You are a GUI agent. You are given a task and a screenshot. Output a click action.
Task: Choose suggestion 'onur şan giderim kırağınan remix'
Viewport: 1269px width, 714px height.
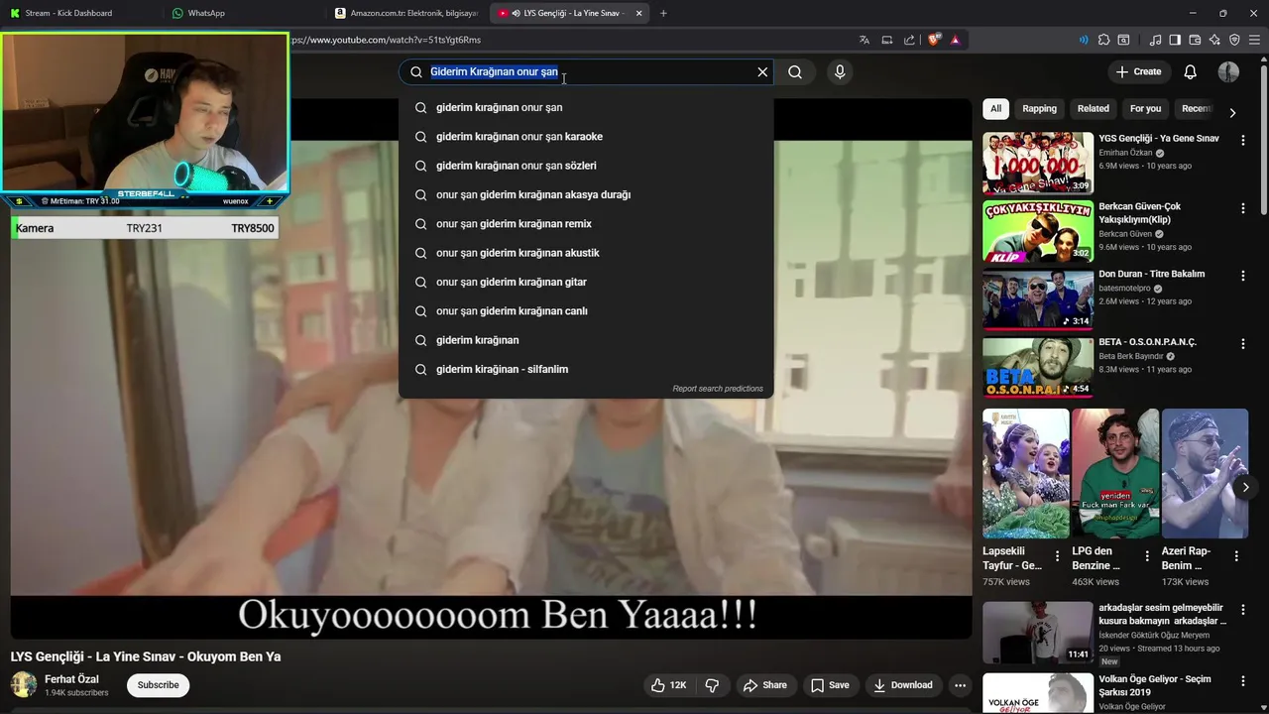pos(586,224)
